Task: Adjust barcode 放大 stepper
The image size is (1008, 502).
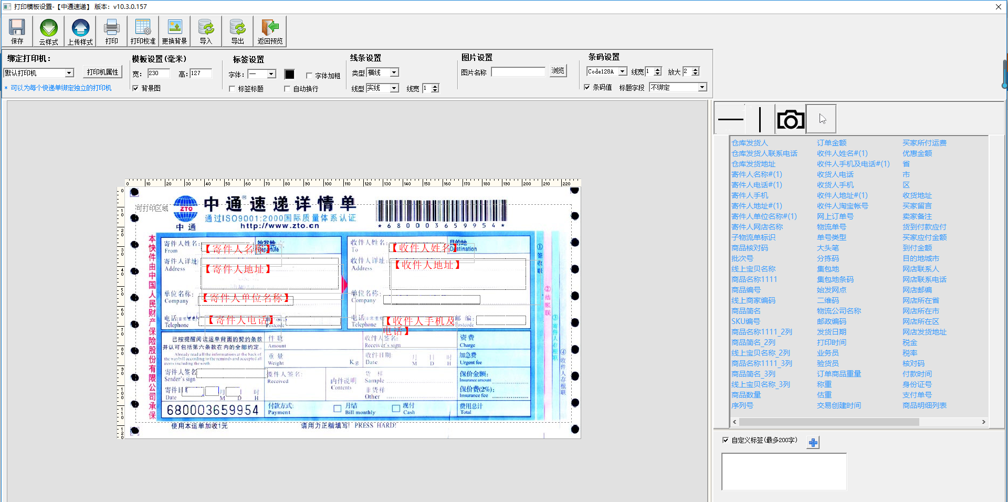Action: pyautogui.click(x=695, y=71)
